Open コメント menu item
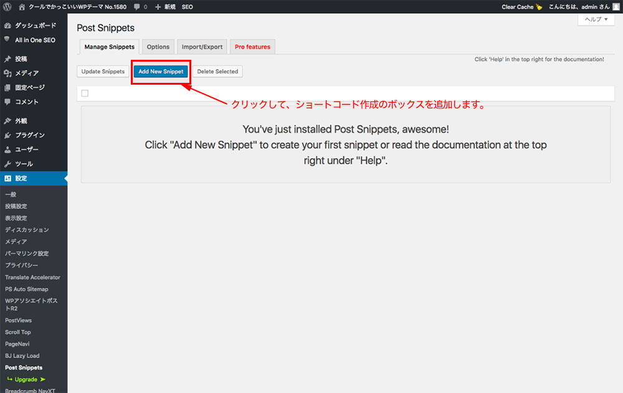The height and width of the screenshot is (393, 623). [x=27, y=102]
